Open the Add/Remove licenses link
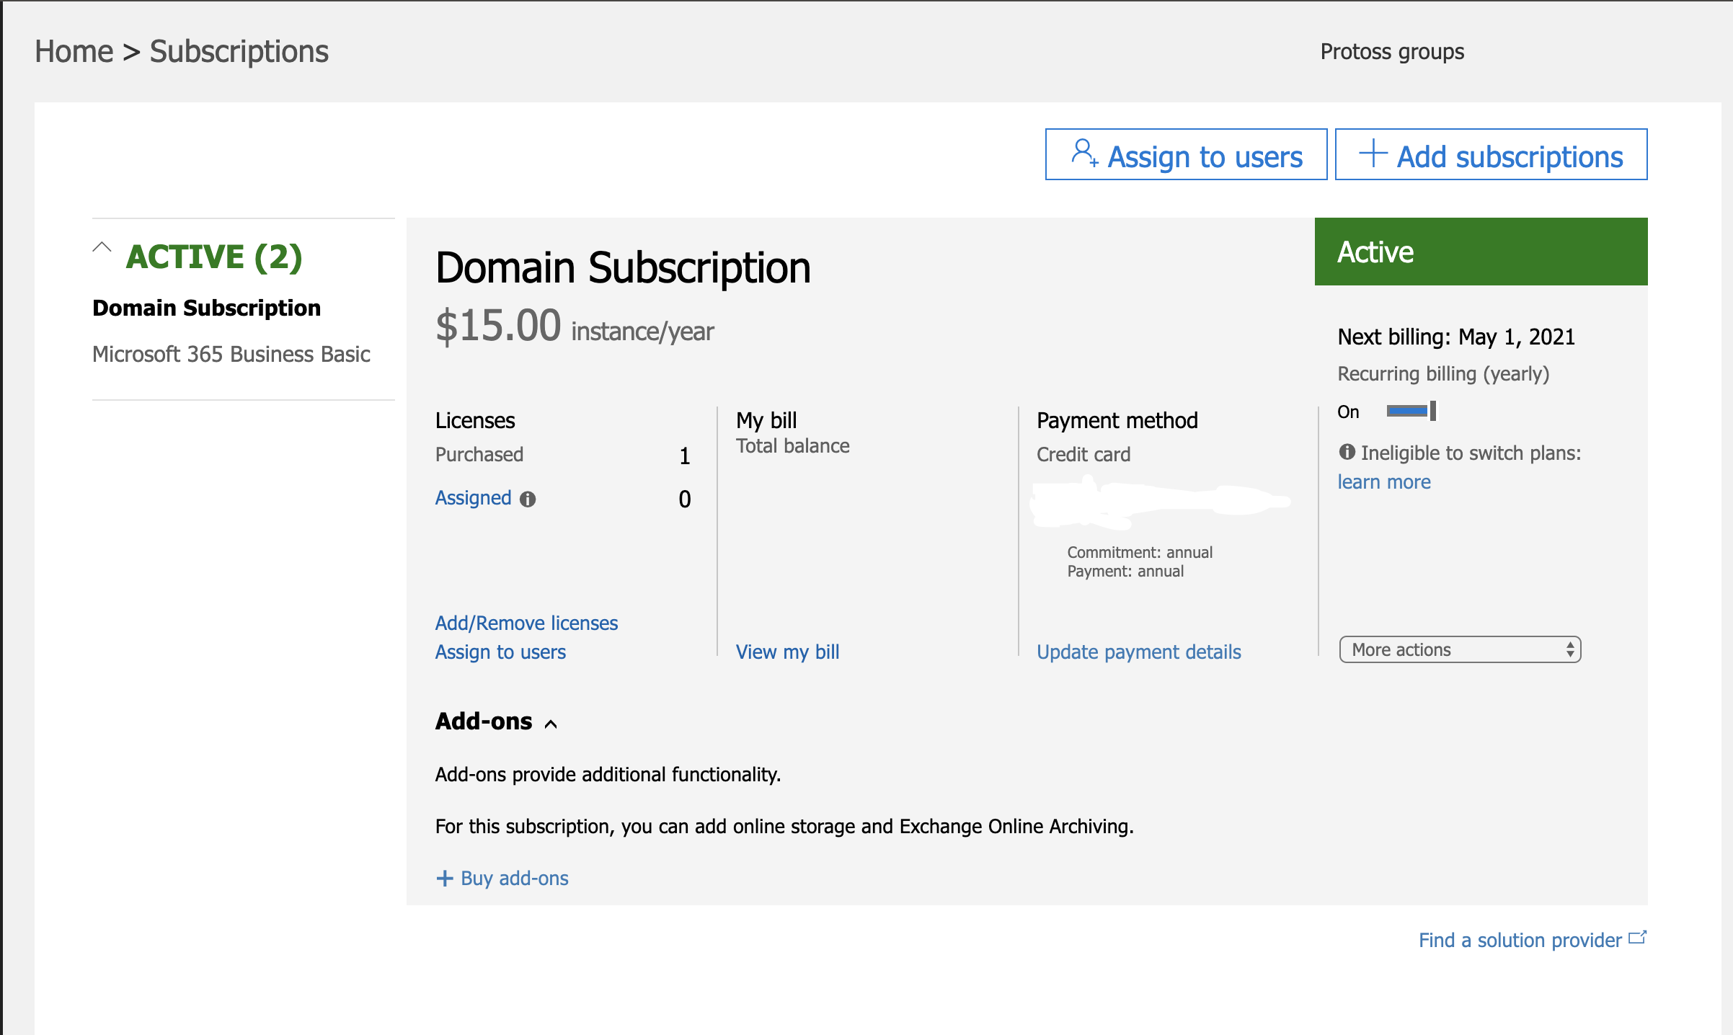The image size is (1733, 1035). 526,623
